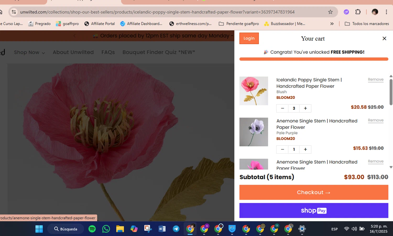Show more bookmarks with double chevron
The height and width of the screenshot is (236, 393).
pyautogui.click(x=332, y=24)
